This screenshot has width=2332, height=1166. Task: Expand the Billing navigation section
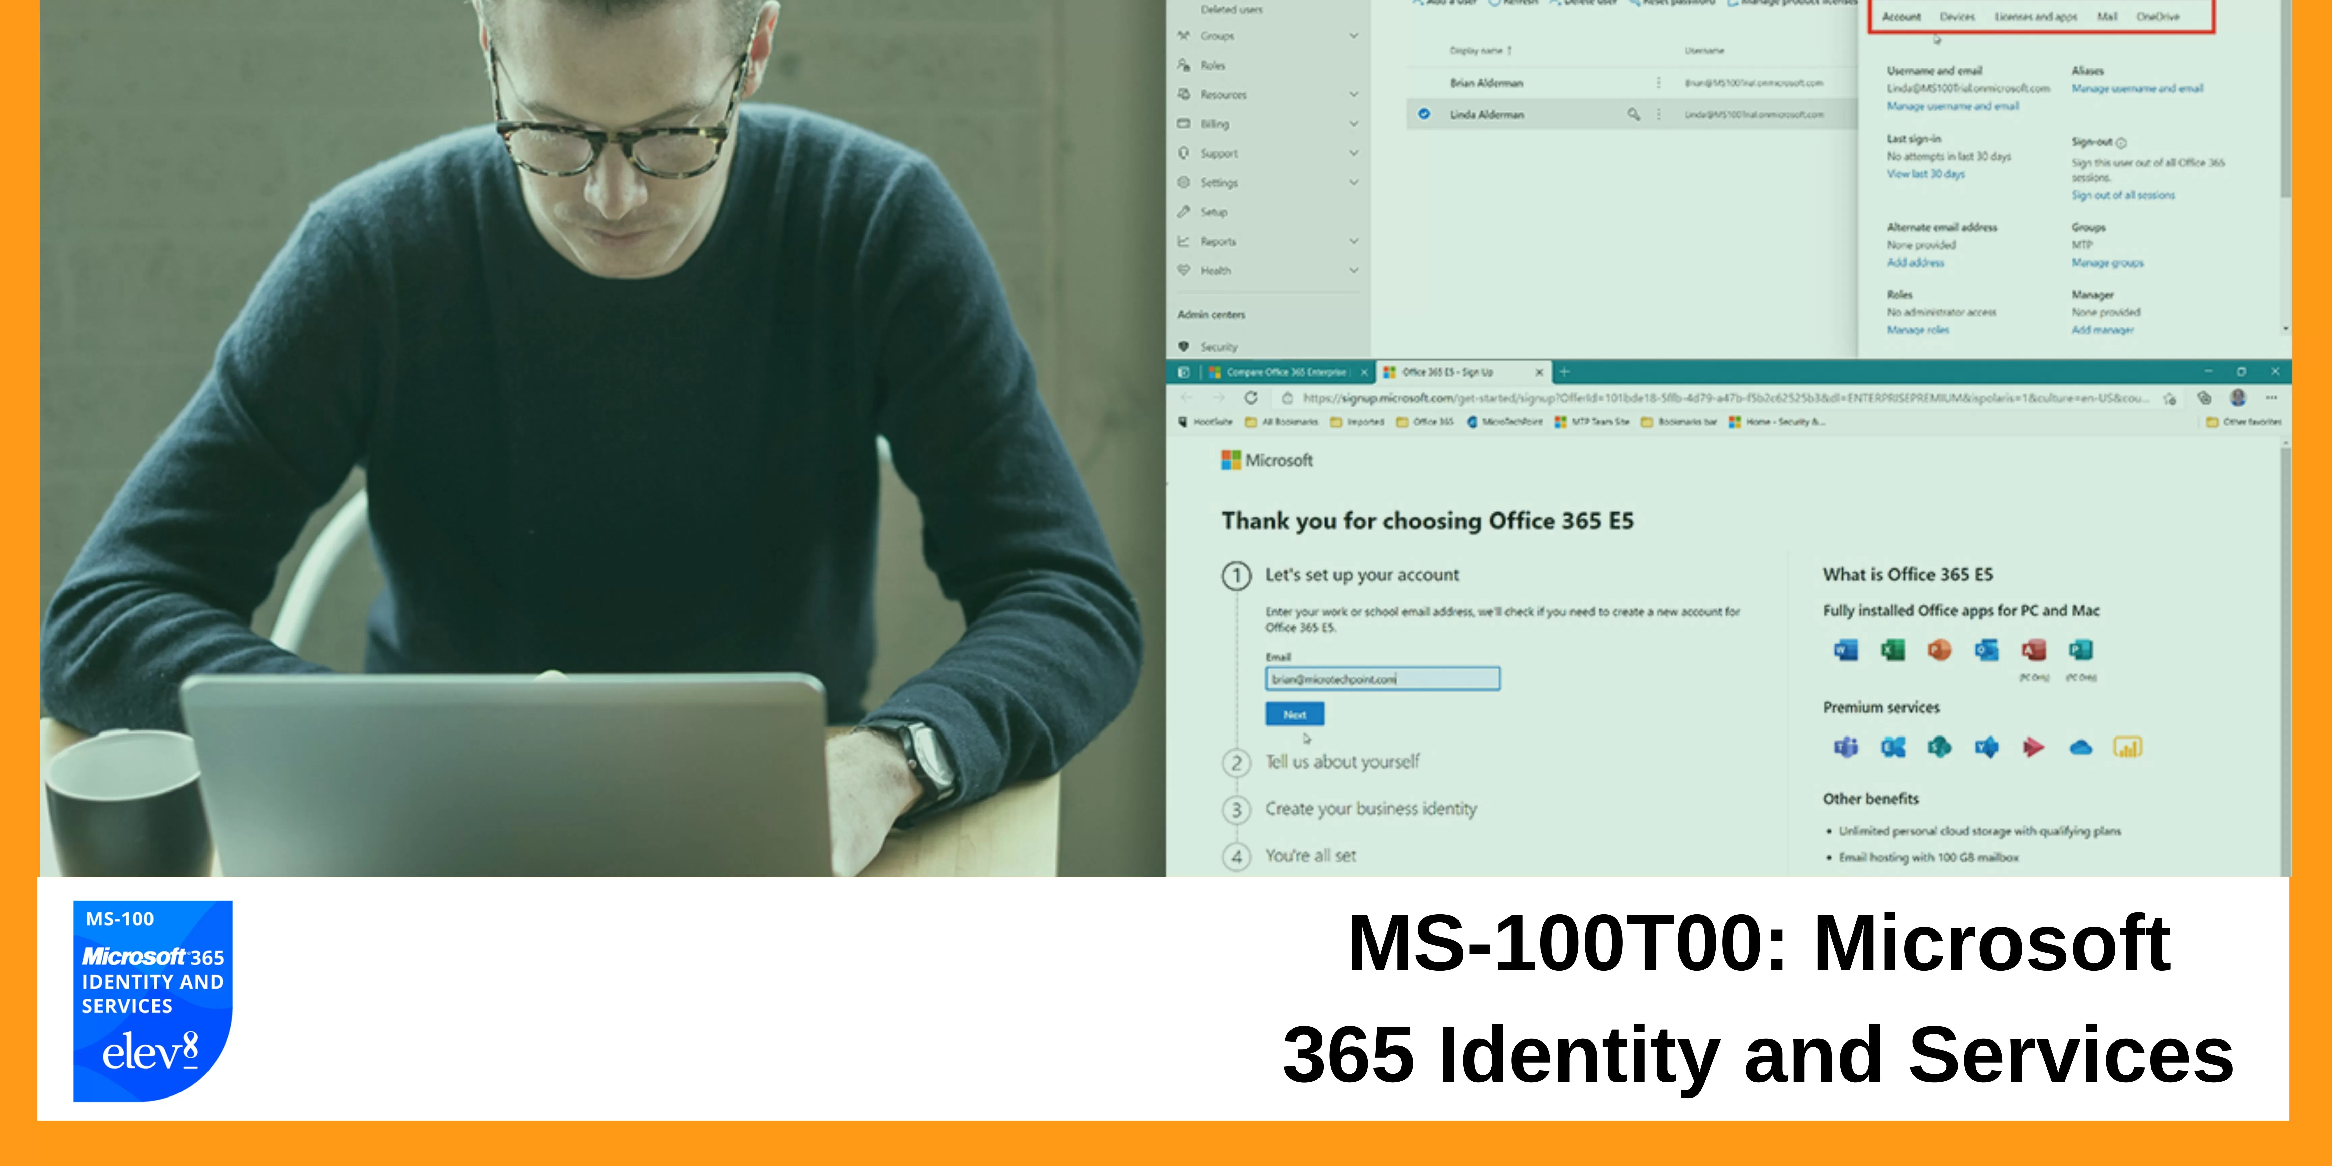(x=1353, y=124)
